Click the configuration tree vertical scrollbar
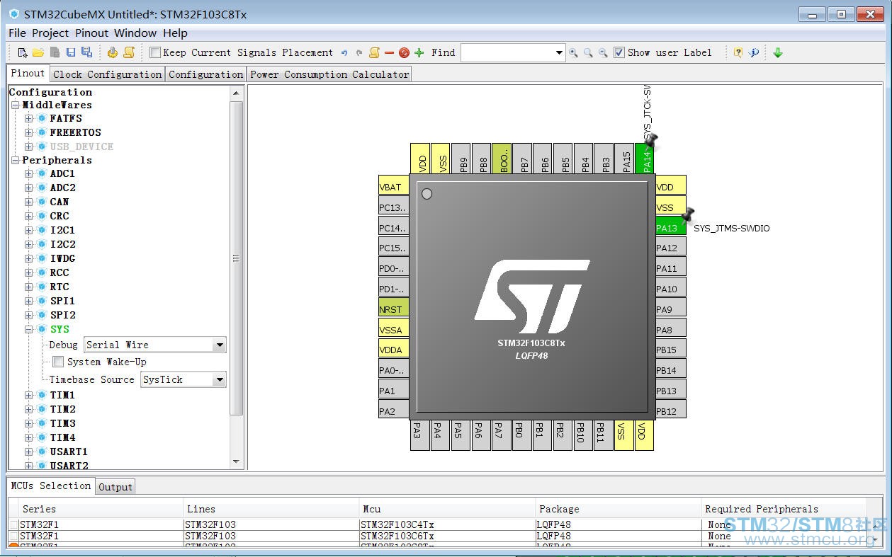The image size is (892, 557). [x=236, y=258]
